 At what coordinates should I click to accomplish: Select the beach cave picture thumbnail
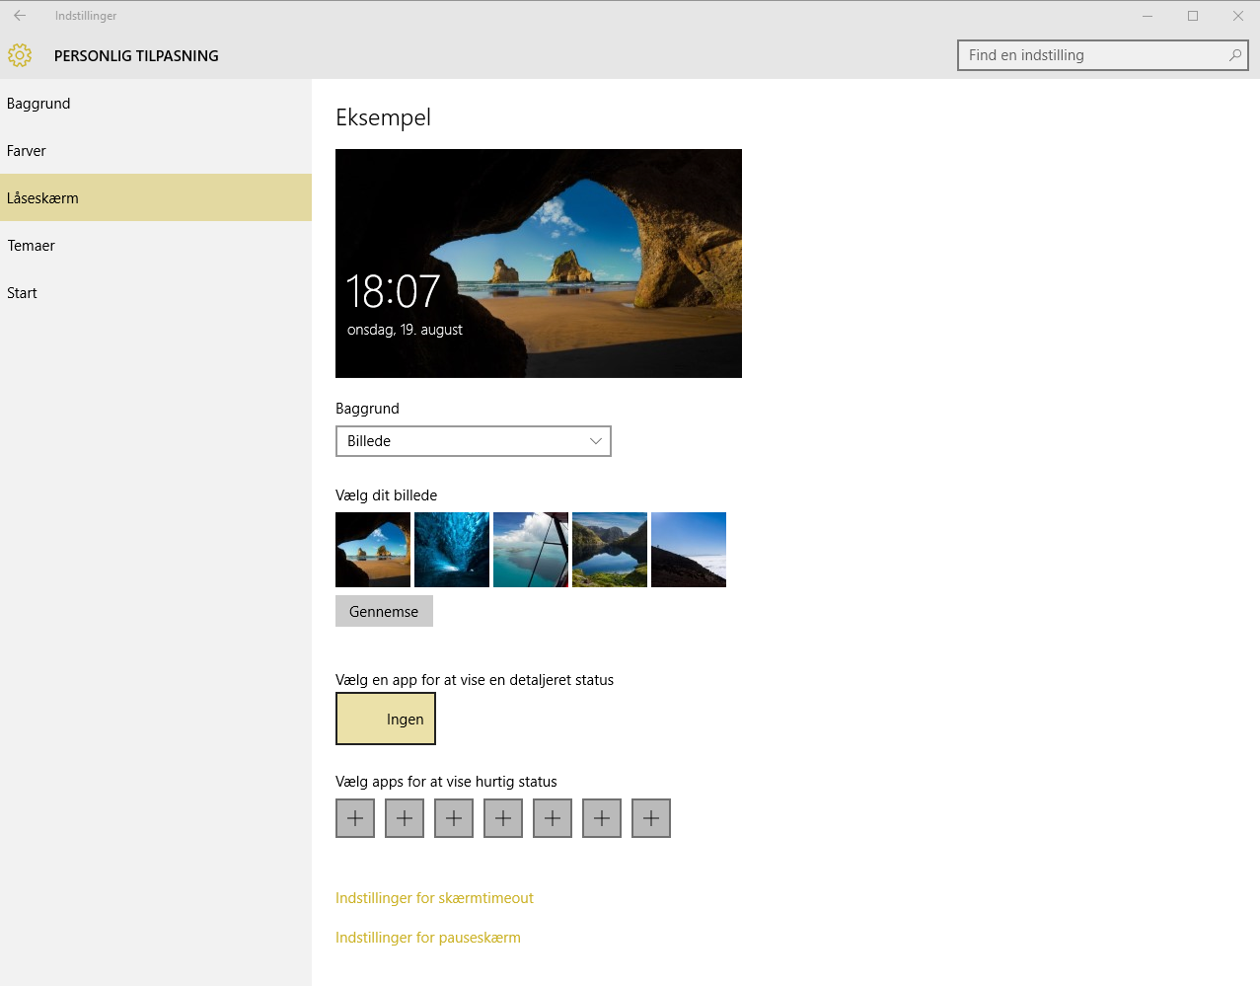click(x=373, y=550)
